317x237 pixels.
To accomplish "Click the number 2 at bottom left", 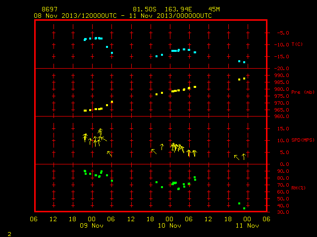I will pyautogui.click(x=9, y=234).
